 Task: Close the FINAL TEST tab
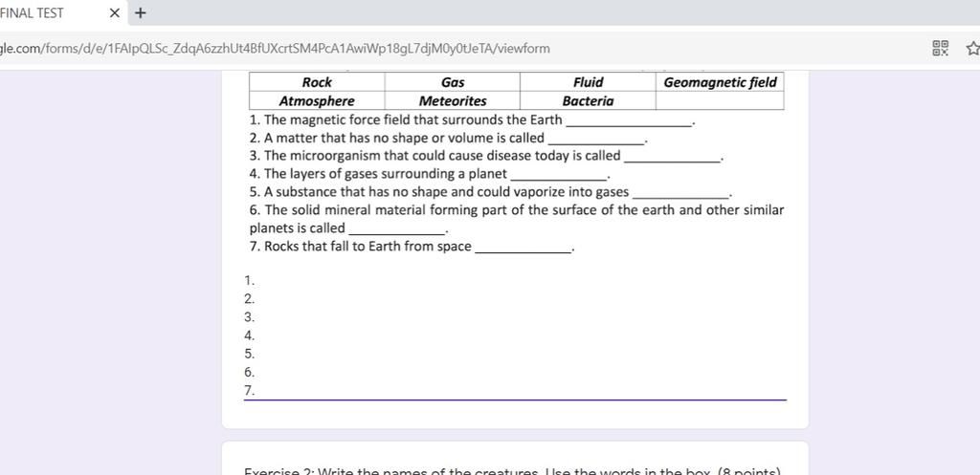pos(115,13)
